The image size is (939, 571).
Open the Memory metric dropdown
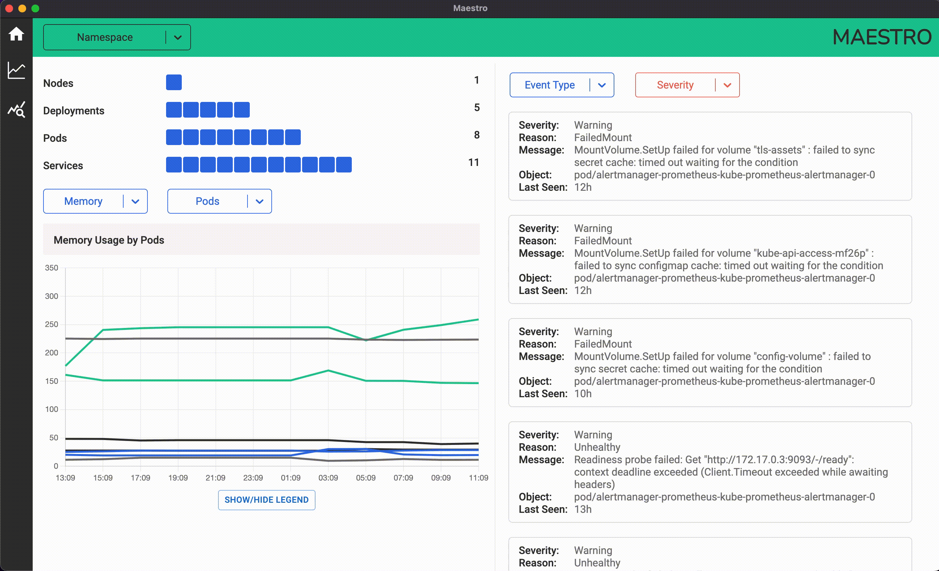tap(95, 201)
